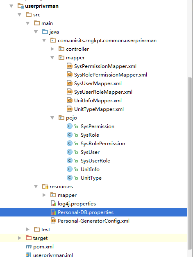Click the Personal-GeneratorConfig.xml file icon

(x=54, y=221)
